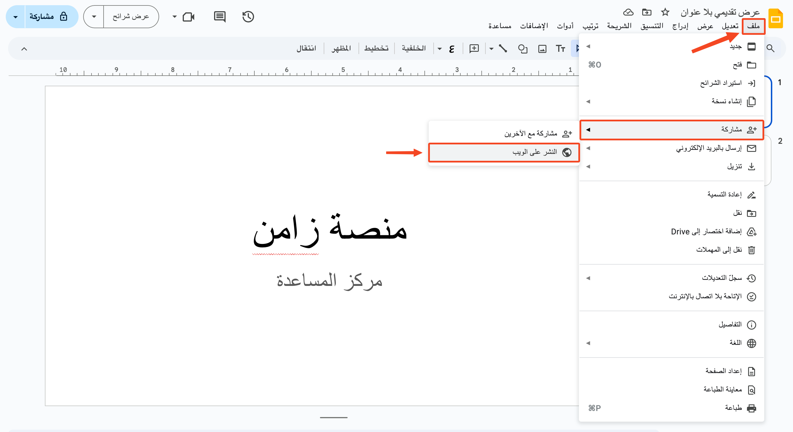Click the blue مشاركة share button
This screenshot has width=793, height=432.
coord(52,17)
